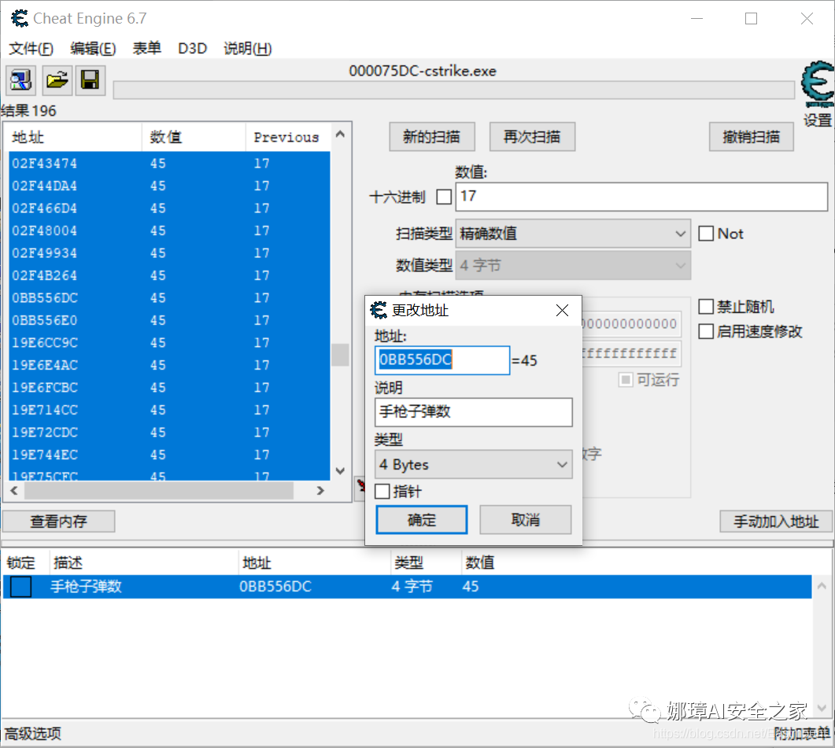Select result row 02F43474
This screenshot has width=835, height=748.
tap(169, 164)
